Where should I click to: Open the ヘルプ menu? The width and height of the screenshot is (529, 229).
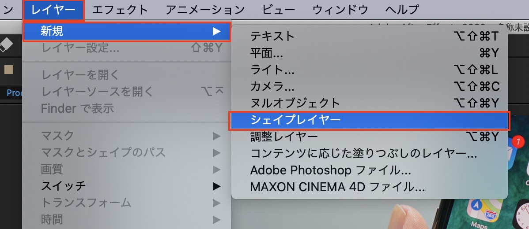point(402,10)
